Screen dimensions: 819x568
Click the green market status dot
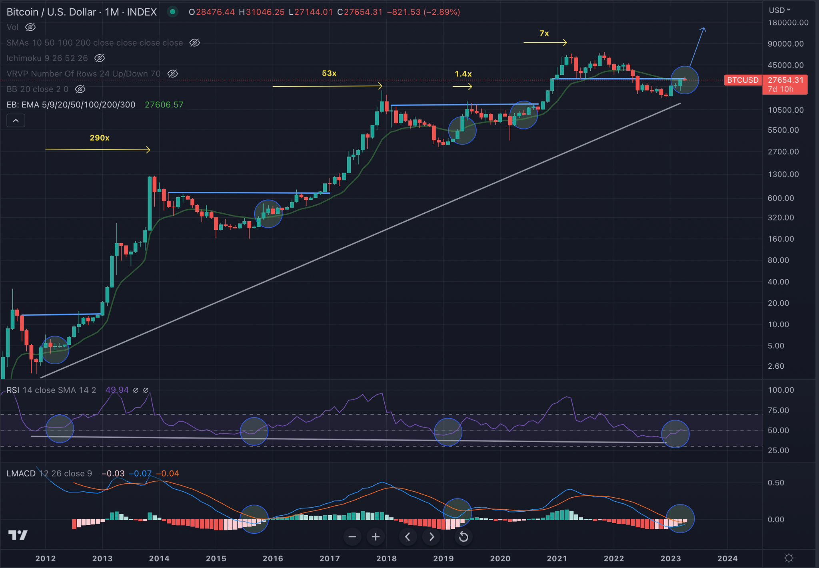[173, 12]
